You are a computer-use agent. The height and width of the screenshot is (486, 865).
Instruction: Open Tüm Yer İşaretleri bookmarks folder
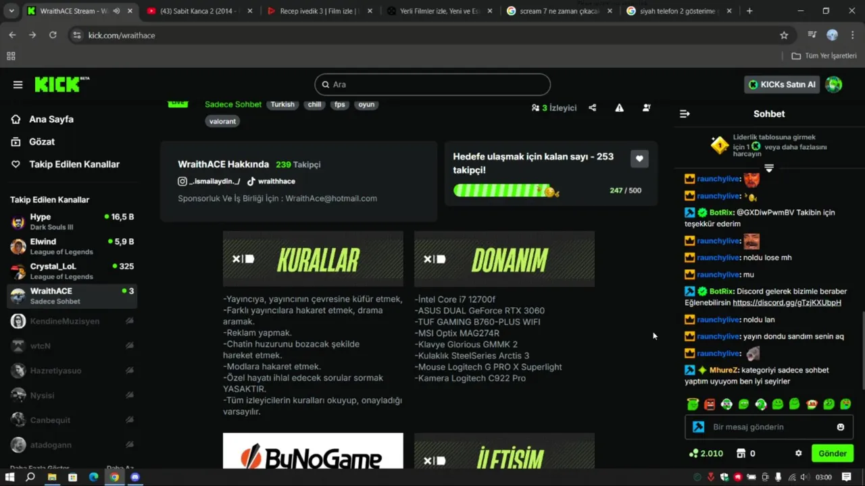pos(824,56)
